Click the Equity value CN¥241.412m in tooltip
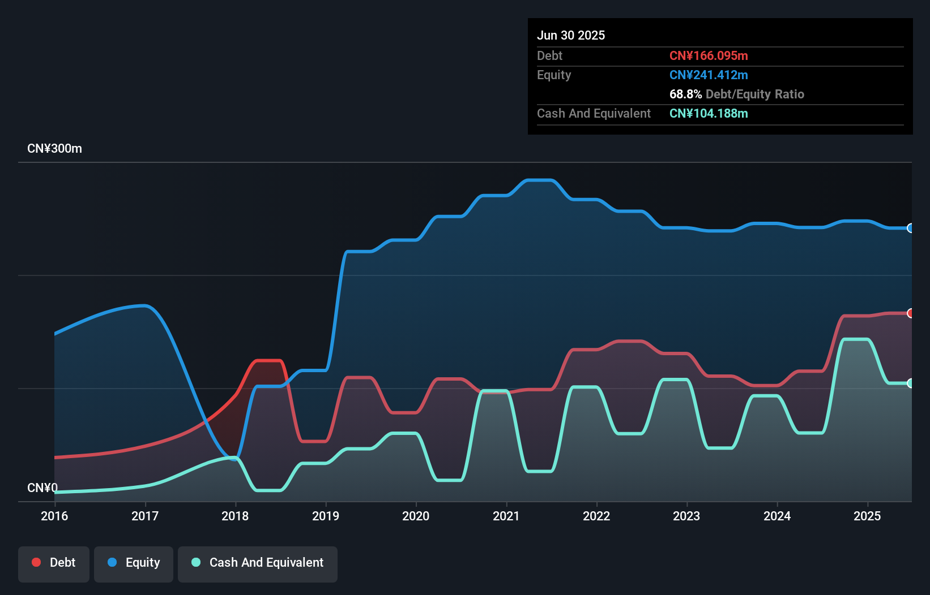 [709, 75]
